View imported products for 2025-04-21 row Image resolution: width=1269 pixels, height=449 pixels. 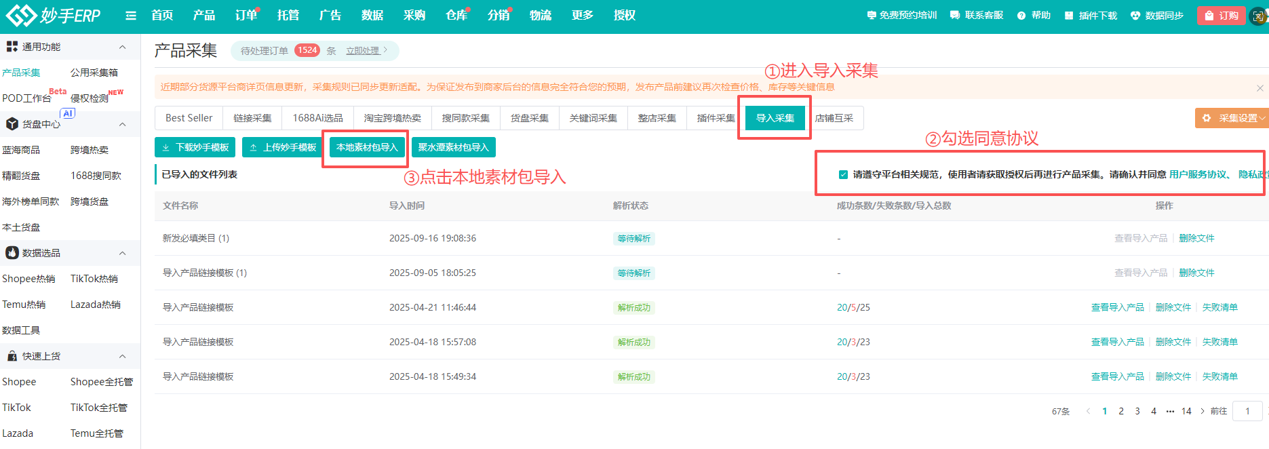coord(1117,307)
